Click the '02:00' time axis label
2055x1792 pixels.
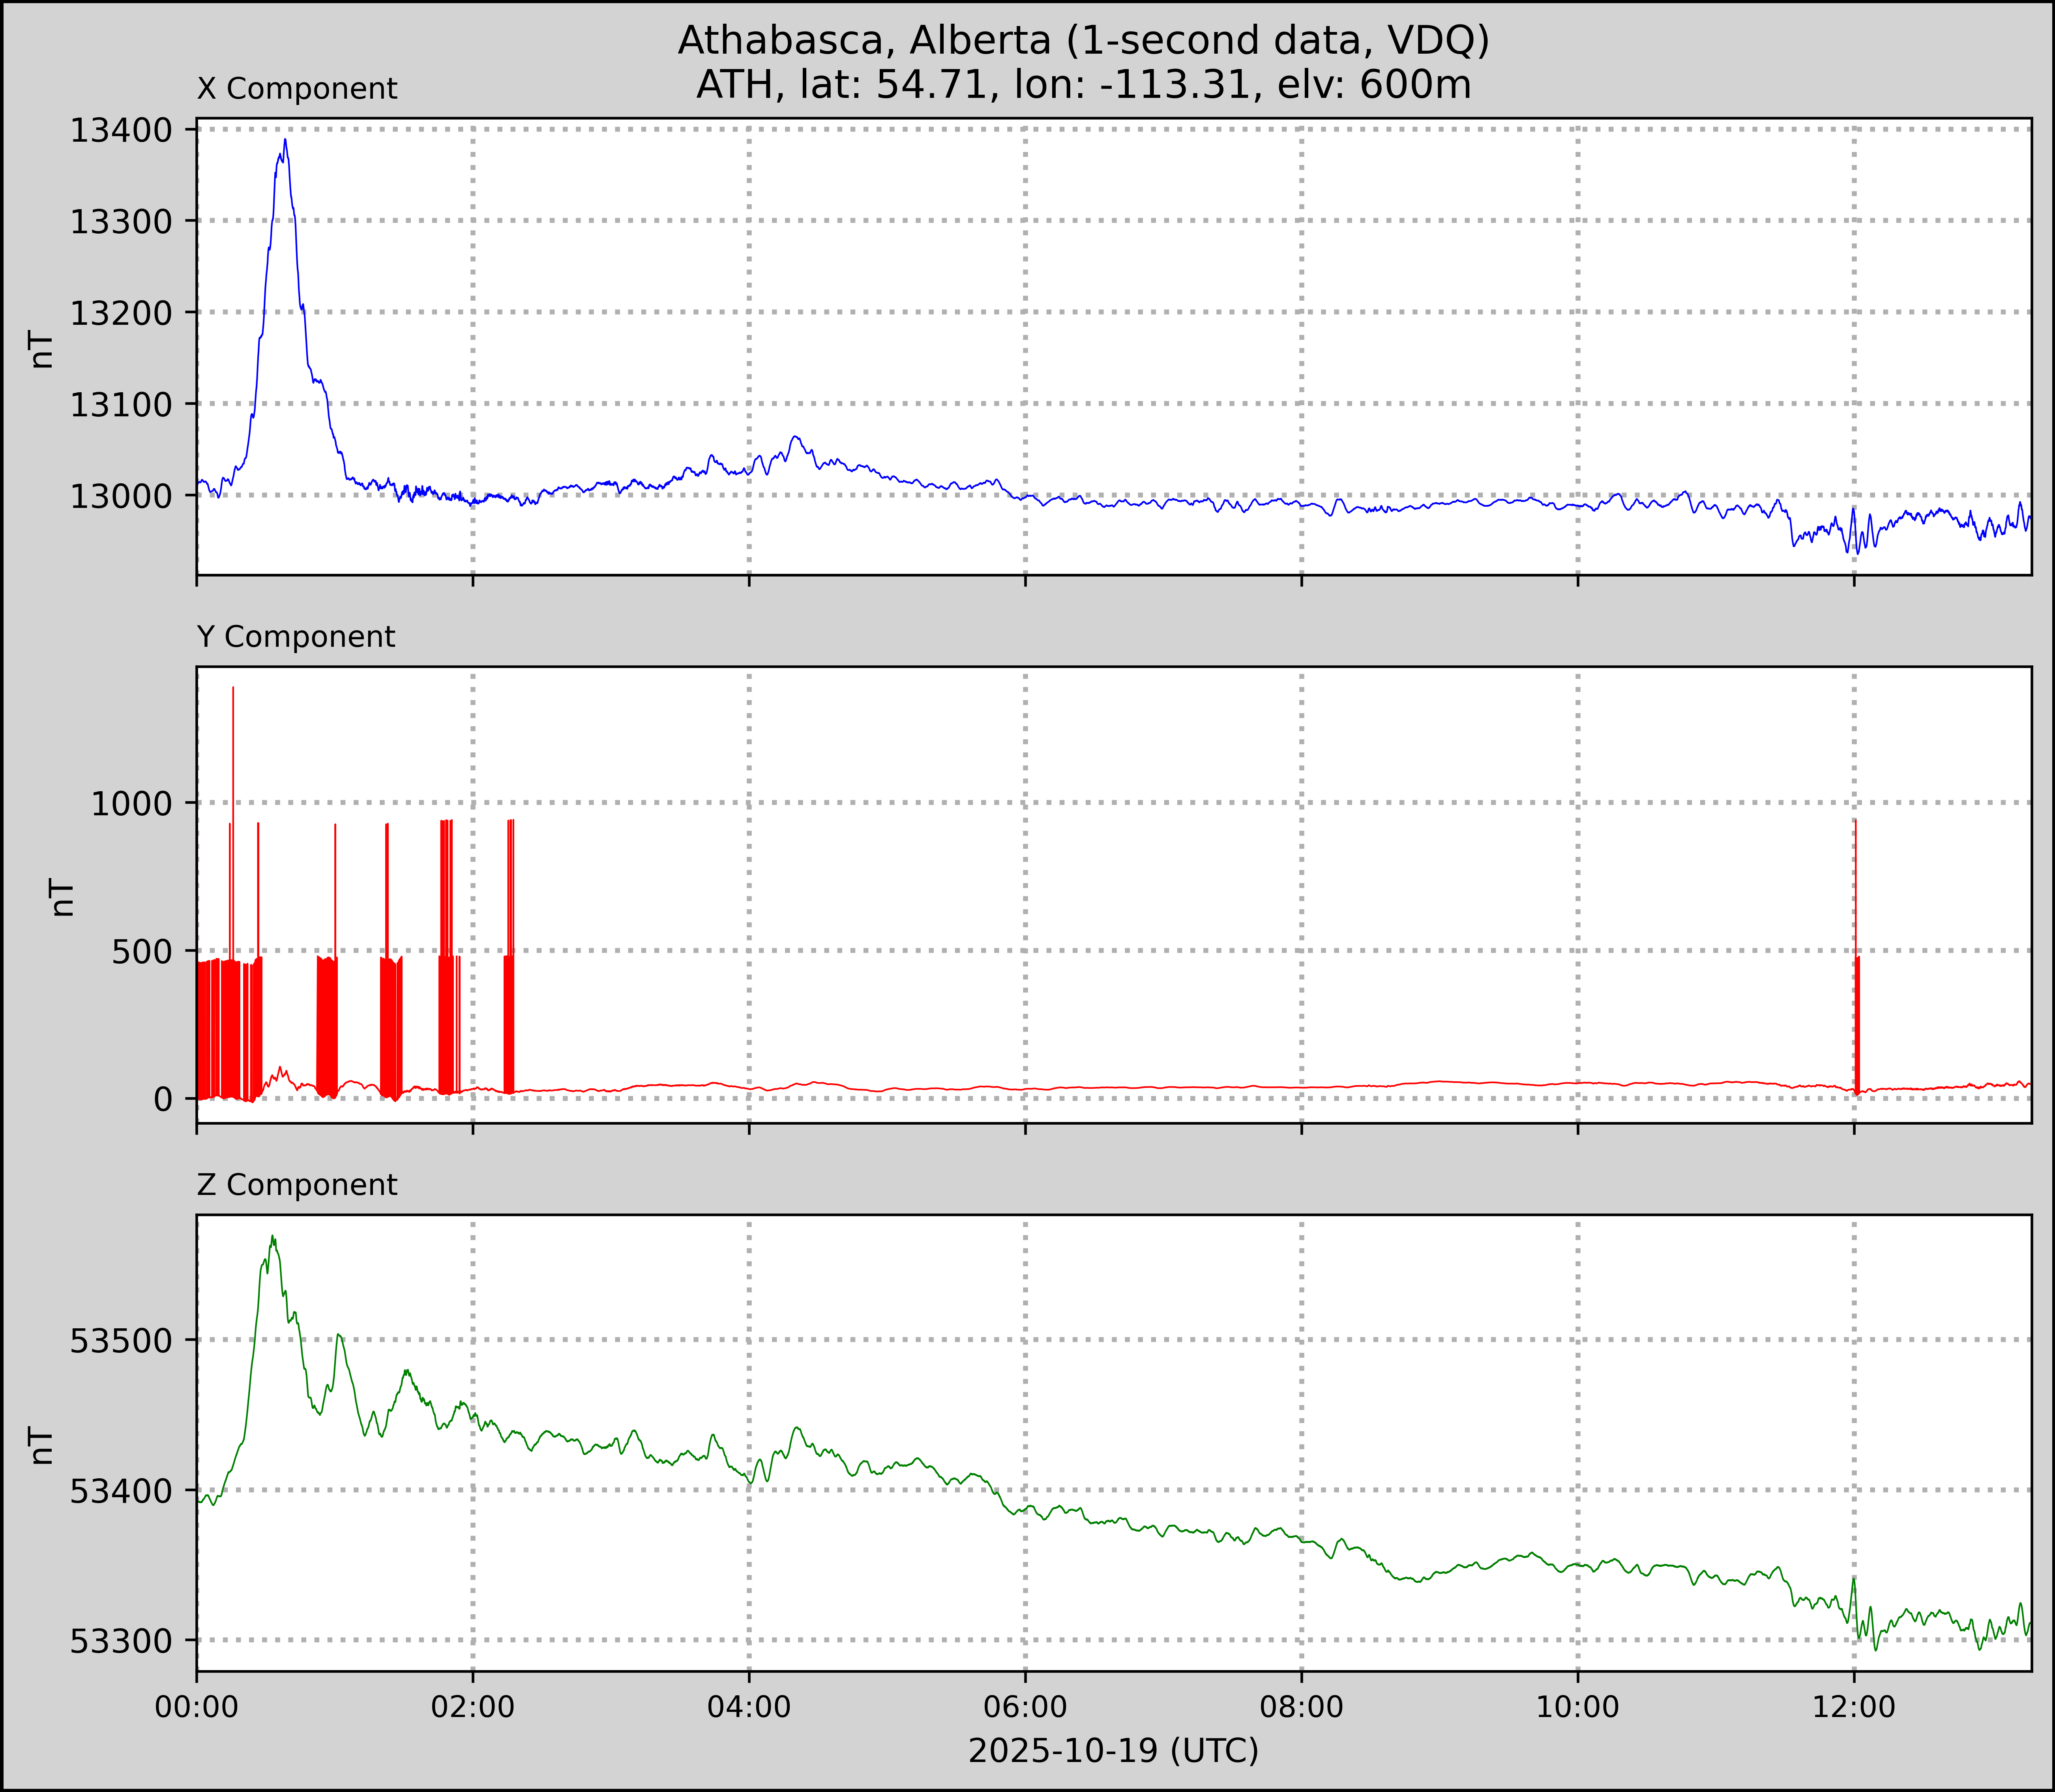pyautogui.click(x=473, y=1707)
